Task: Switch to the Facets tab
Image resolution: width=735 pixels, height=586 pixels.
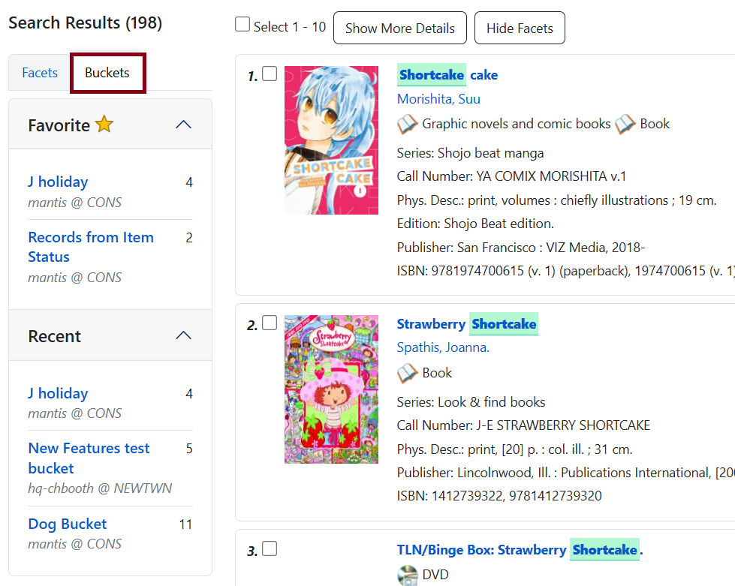Action: pos(40,73)
